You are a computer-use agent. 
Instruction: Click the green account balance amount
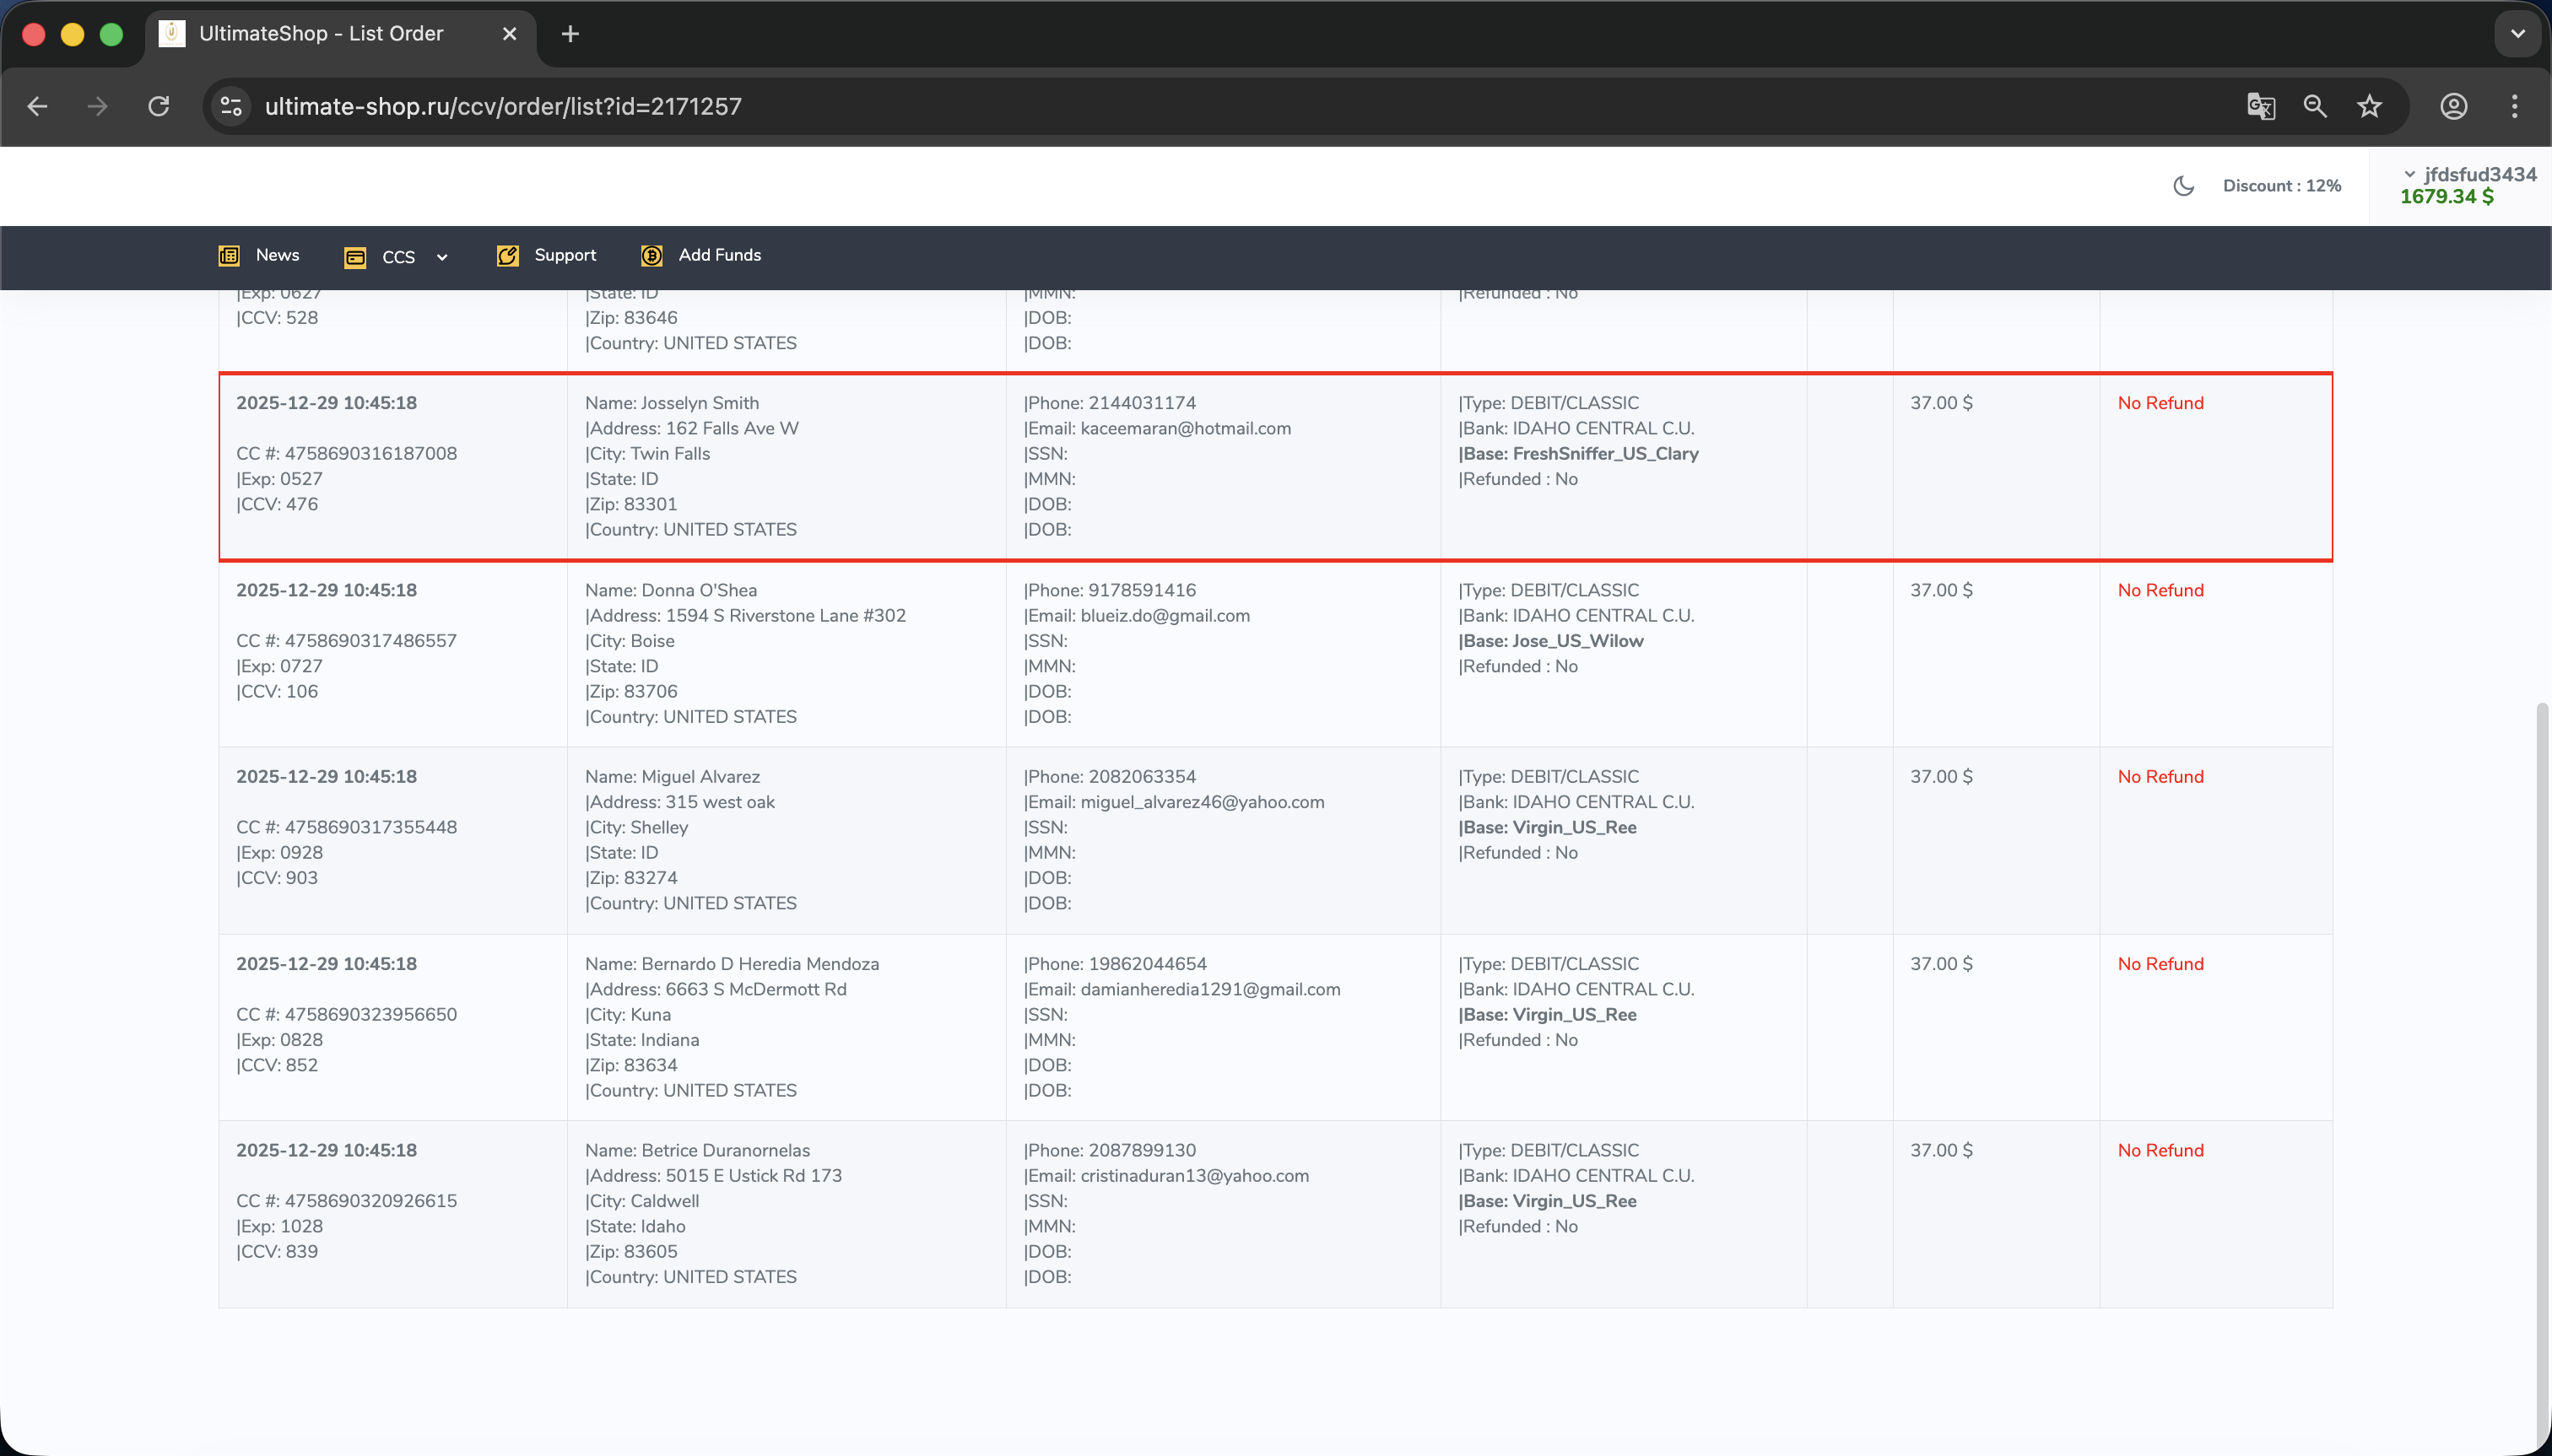tap(2446, 197)
